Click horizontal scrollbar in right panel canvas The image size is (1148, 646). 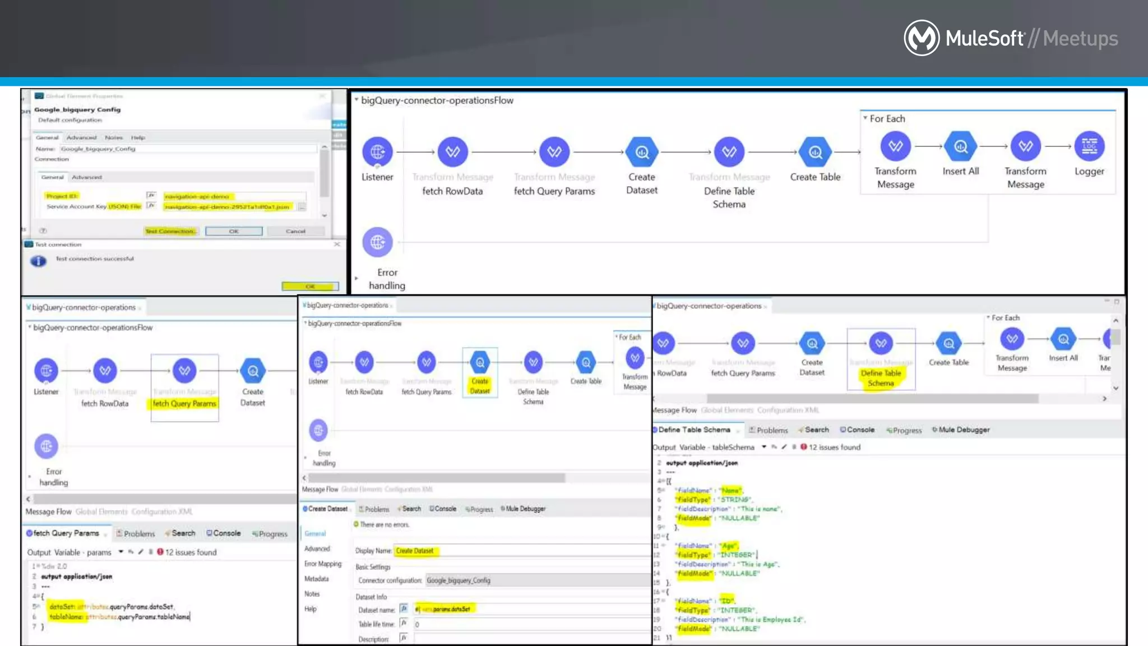pyautogui.click(x=873, y=398)
